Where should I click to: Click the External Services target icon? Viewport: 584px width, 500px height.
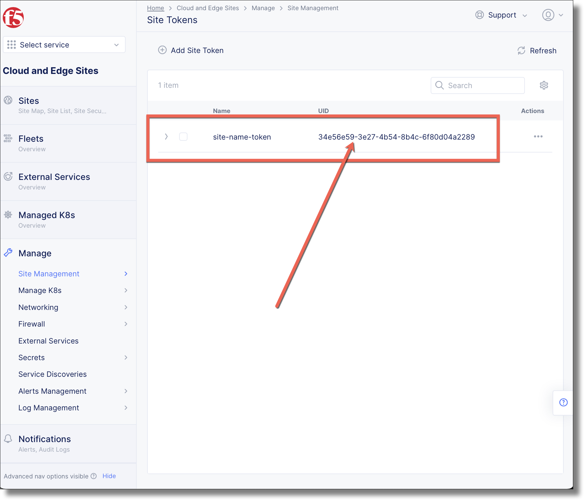tap(8, 177)
